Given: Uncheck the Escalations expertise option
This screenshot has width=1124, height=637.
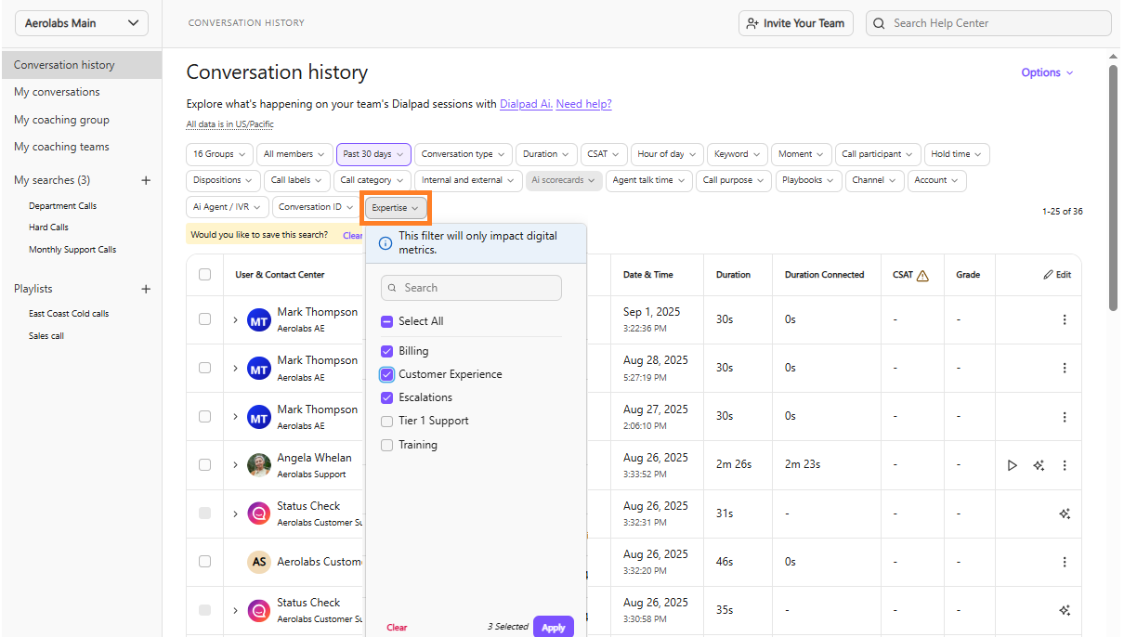Looking at the screenshot, I should point(387,397).
